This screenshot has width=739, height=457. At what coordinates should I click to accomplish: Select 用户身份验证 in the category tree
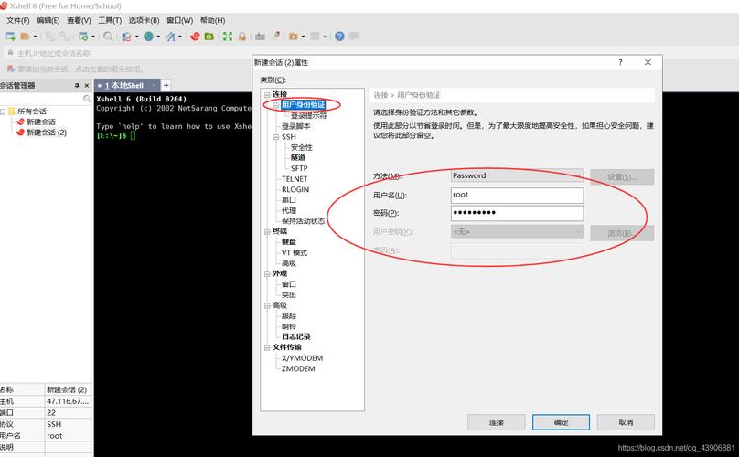[x=303, y=104]
